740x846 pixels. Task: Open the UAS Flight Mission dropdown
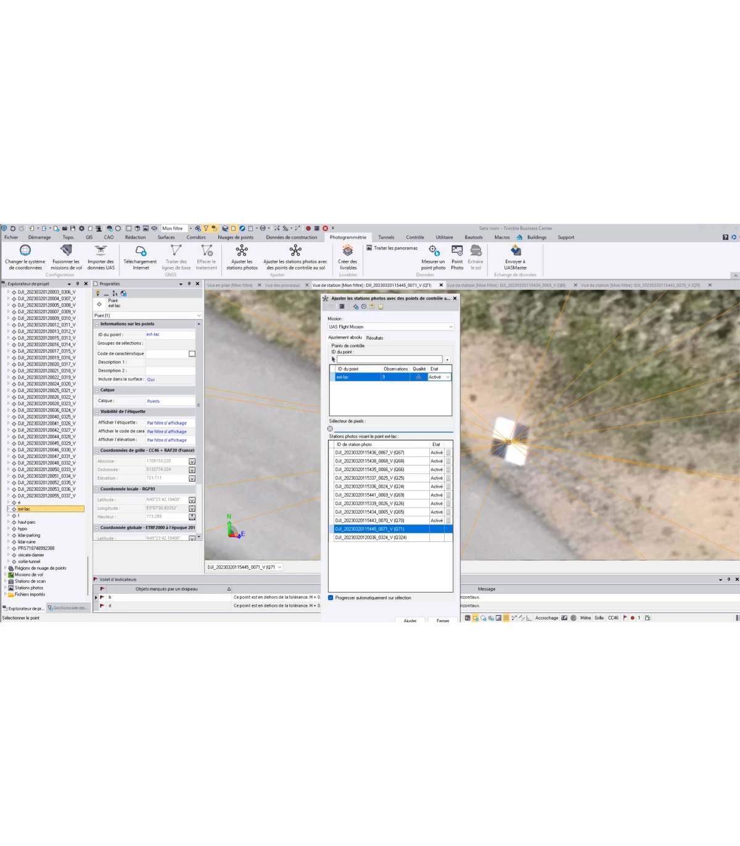pyautogui.click(x=390, y=327)
